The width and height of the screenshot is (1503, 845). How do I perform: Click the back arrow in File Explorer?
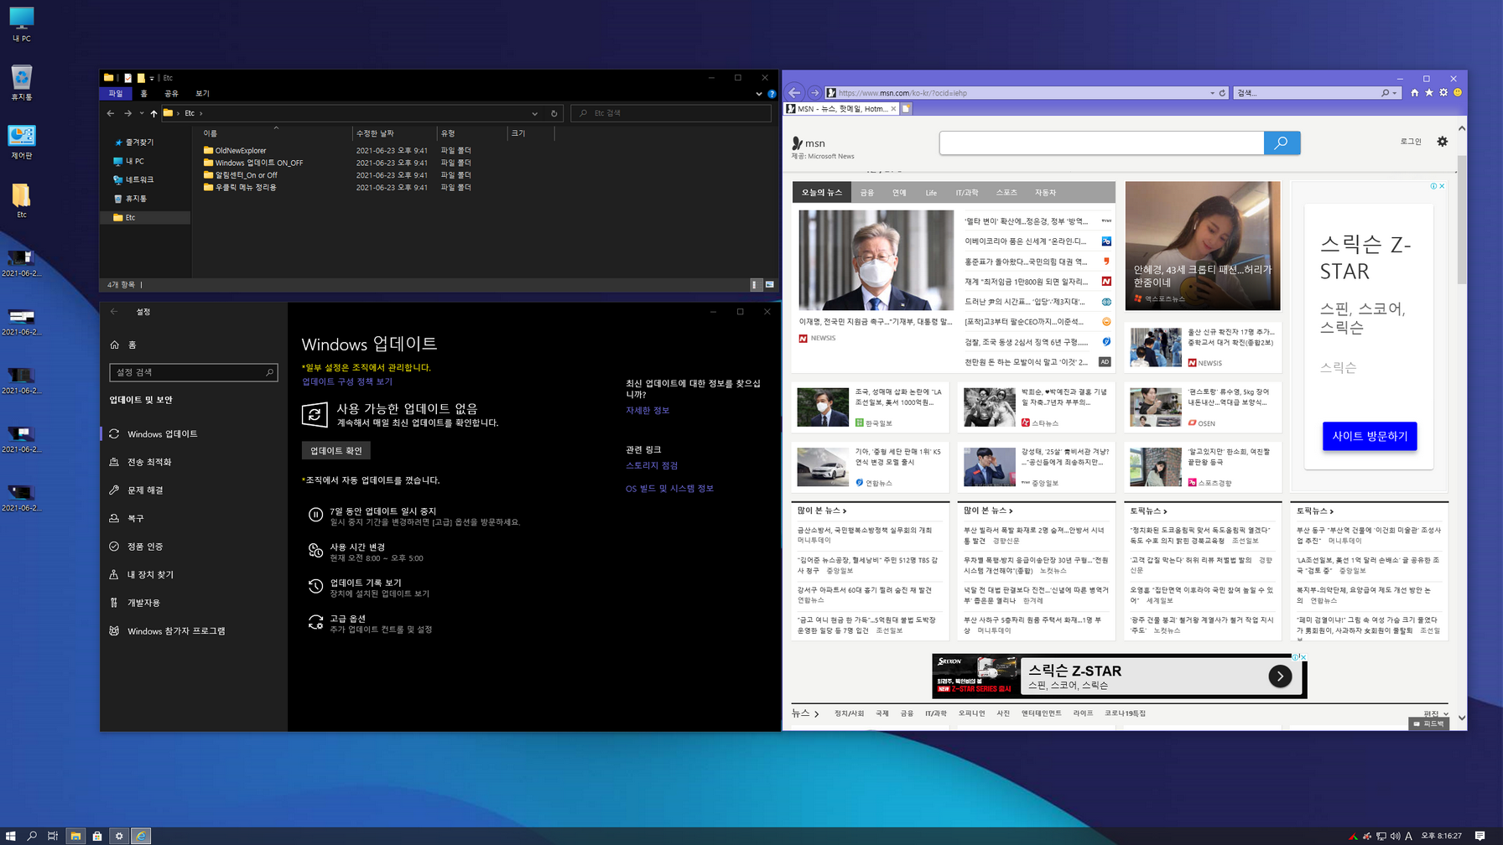point(111,113)
